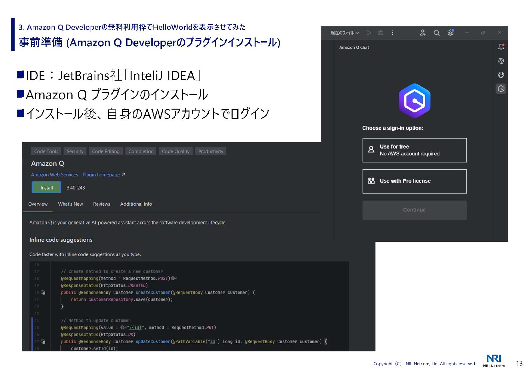Click the Completion tag
Viewport: 530px width, 375px height.
141,151
